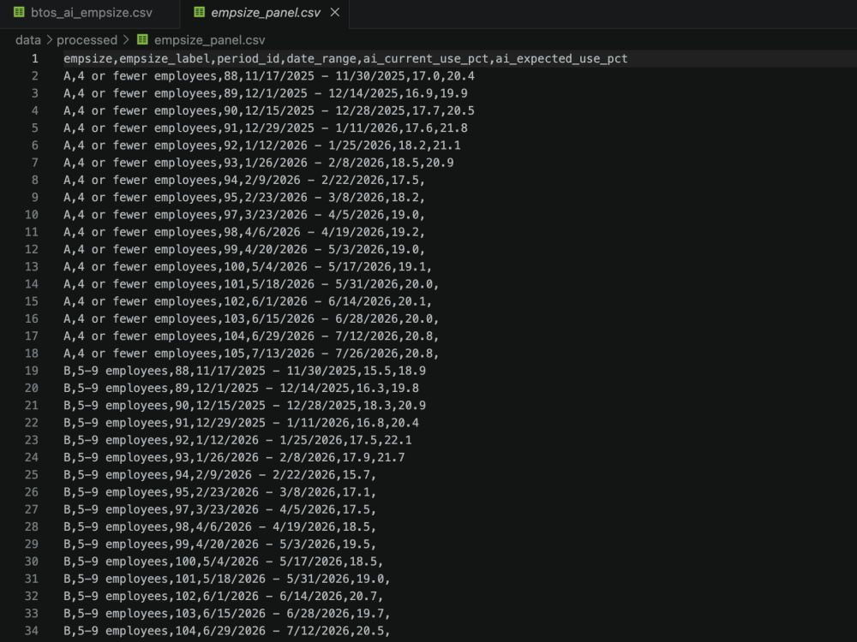Click the line ending 17.6,21.8
This screenshot has height=642, width=857.
(x=265, y=128)
